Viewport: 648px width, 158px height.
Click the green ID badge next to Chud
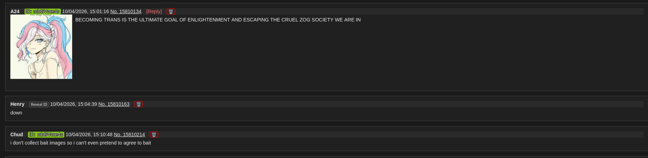pyautogui.click(x=46, y=134)
